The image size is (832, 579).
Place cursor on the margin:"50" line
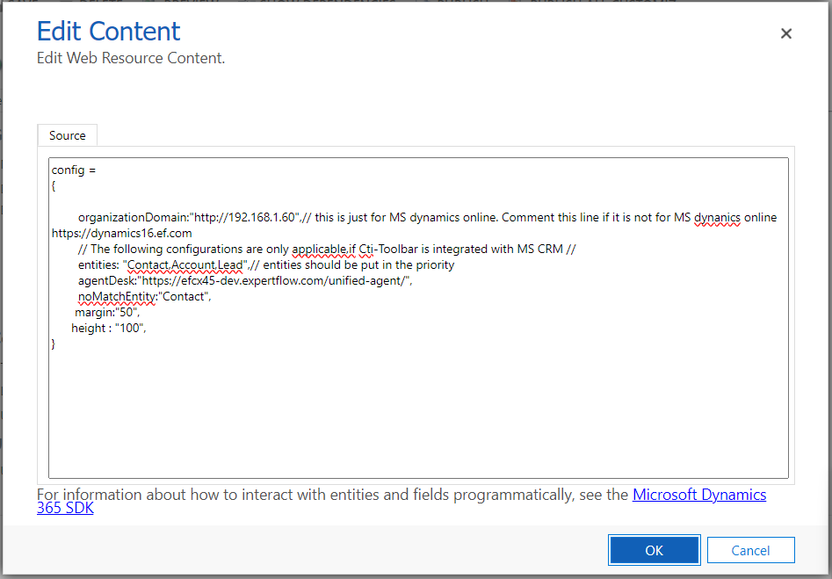[x=107, y=312]
